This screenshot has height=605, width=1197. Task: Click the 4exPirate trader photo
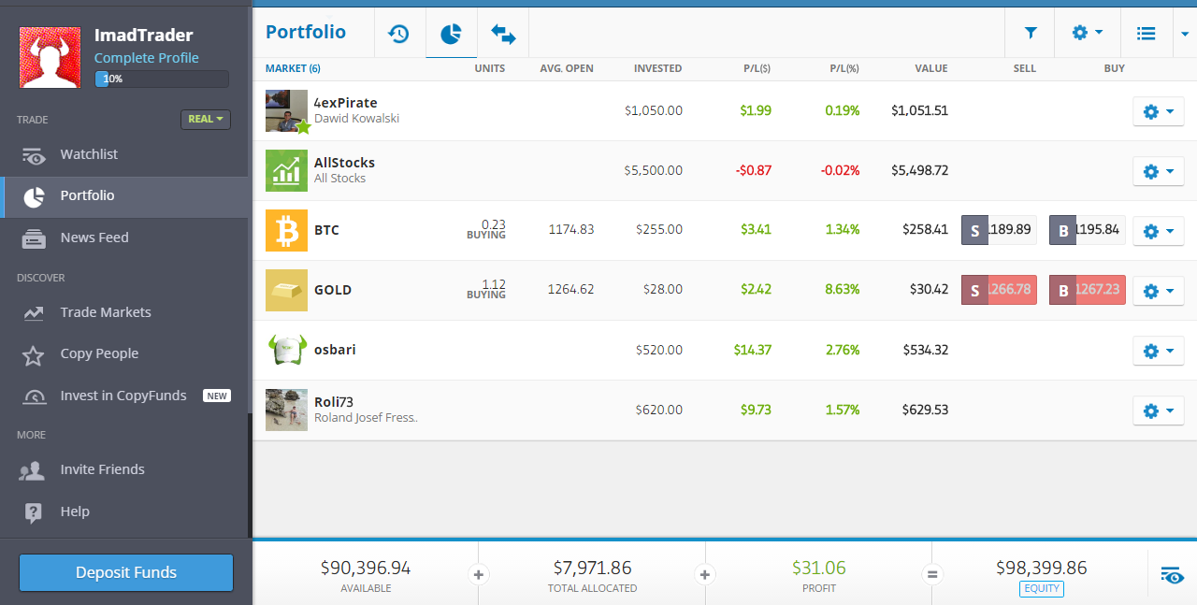pyautogui.click(x=286, y=110)
